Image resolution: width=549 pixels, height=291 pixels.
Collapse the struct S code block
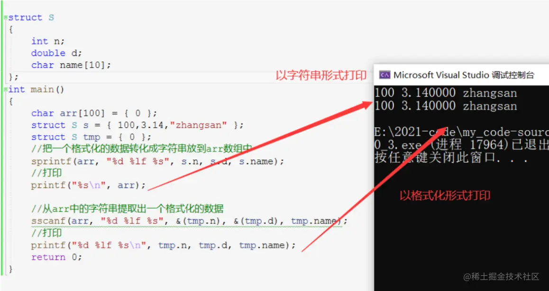click(x=5, y=17)
